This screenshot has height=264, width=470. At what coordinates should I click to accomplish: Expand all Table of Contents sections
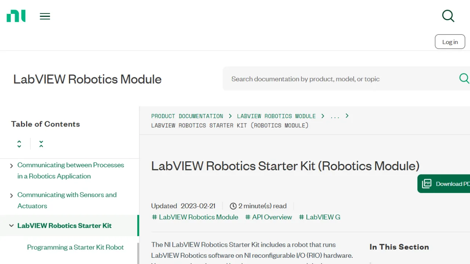pos(19,143)
